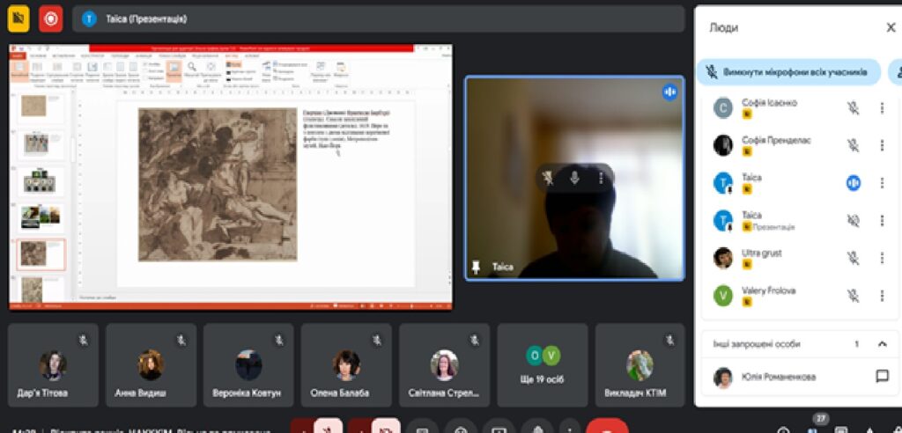The height and width of the screenshot is (433, 902).
Task: Collapse the 'Інші запрошені особи' section
Action: [882, 344]
